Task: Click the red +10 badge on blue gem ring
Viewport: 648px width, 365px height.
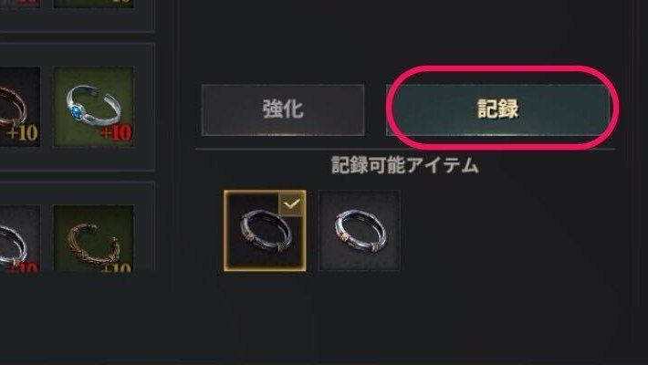Action: point(116,133)
